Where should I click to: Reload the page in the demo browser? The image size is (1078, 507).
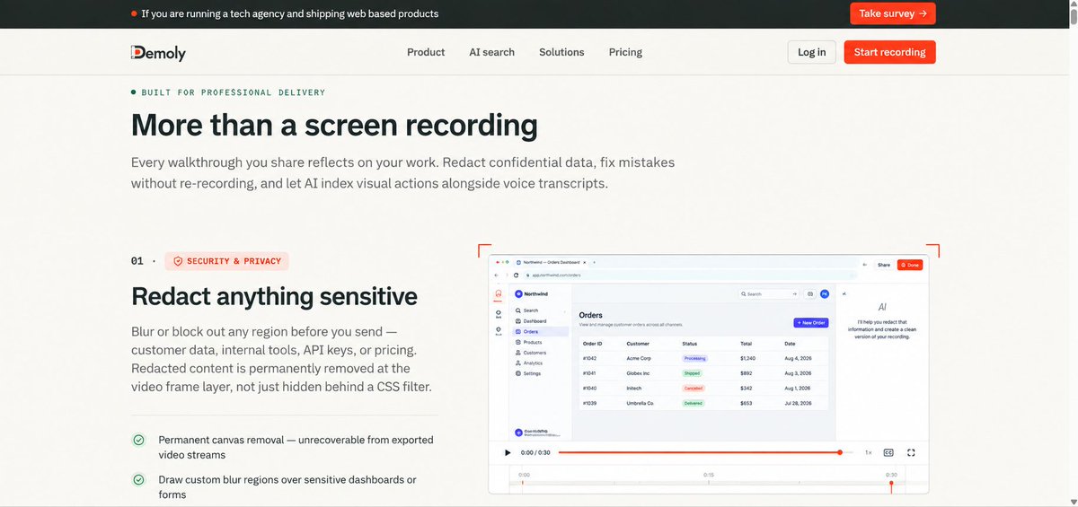tap(516, 275)
